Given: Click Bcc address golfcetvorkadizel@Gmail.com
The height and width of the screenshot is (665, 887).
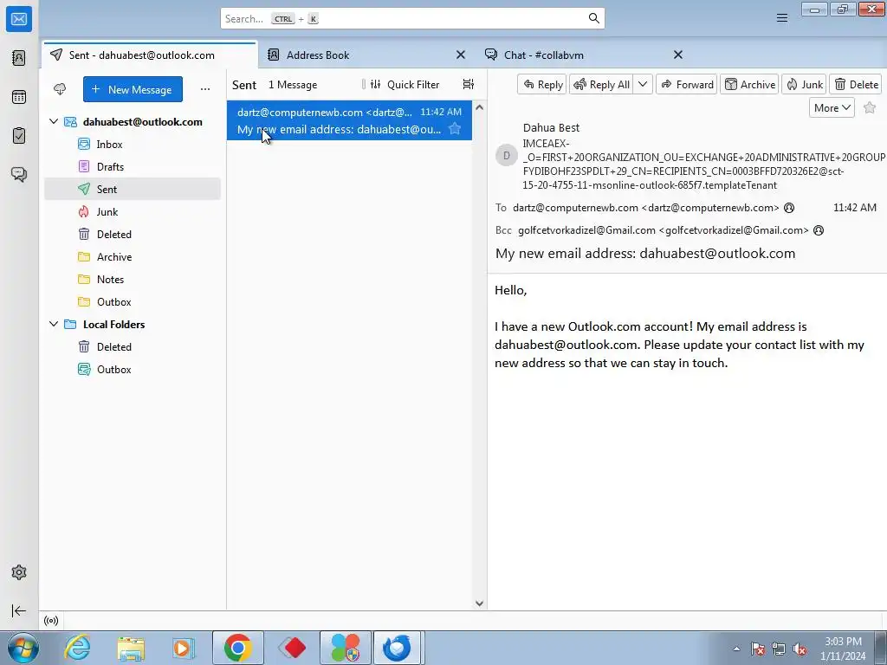Looking at the screenshot, I should click(663, 230).
